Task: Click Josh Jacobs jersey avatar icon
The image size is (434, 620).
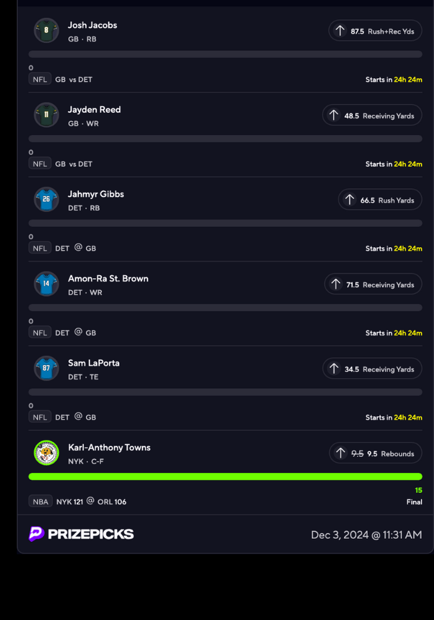Action: tap(46, 30)
